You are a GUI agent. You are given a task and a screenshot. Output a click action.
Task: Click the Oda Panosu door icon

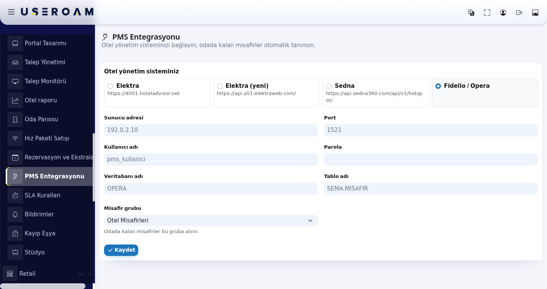pos(15,119)
